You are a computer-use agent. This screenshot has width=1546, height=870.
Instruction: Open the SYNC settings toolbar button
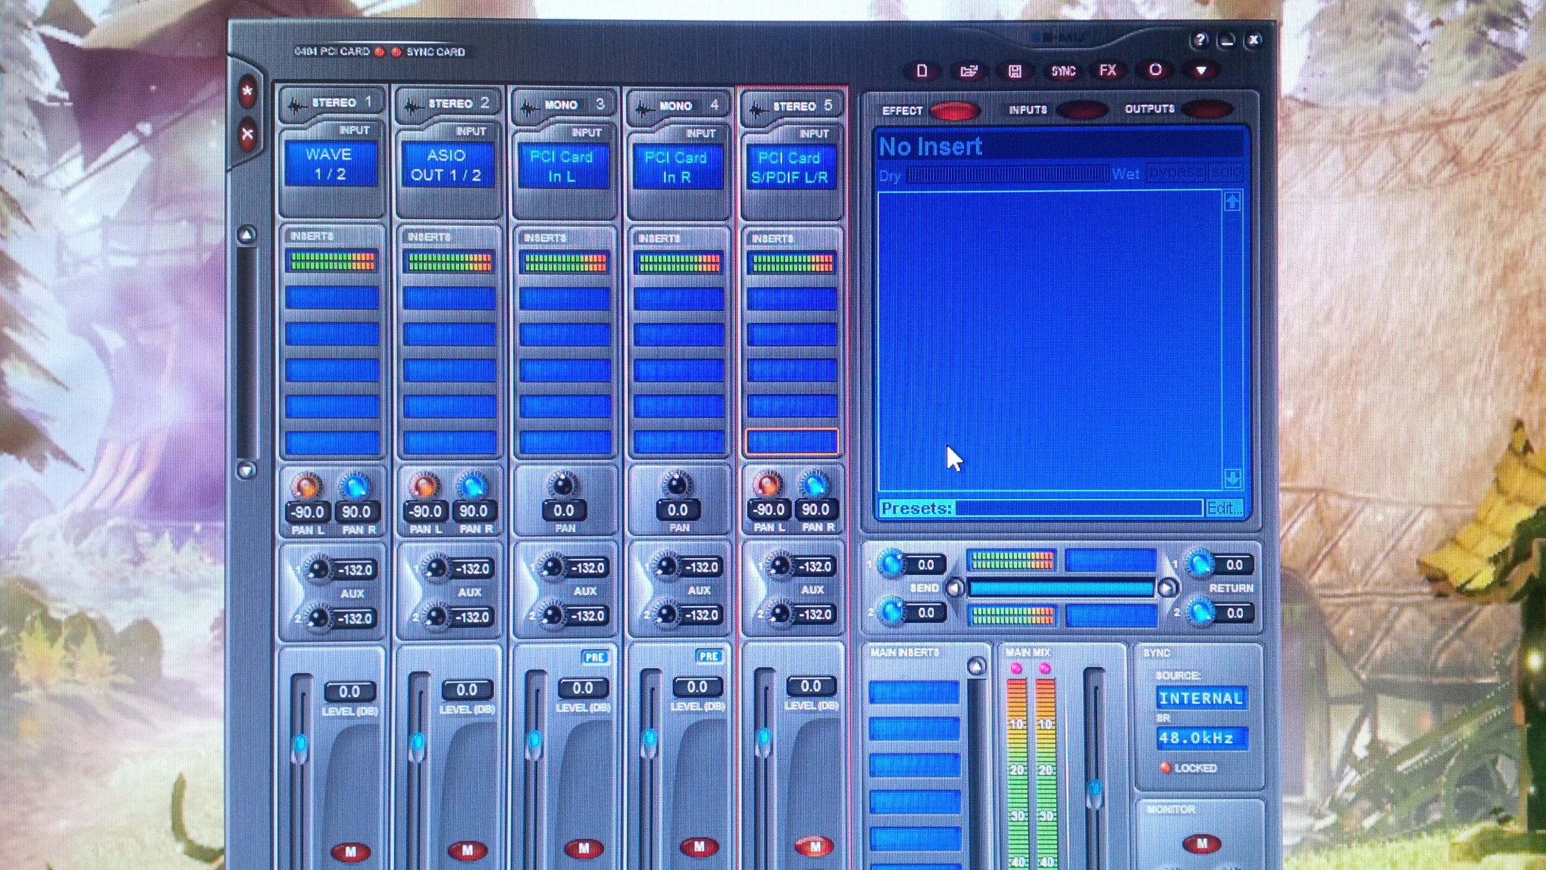pyautogui.click(x=1063, y=71)
